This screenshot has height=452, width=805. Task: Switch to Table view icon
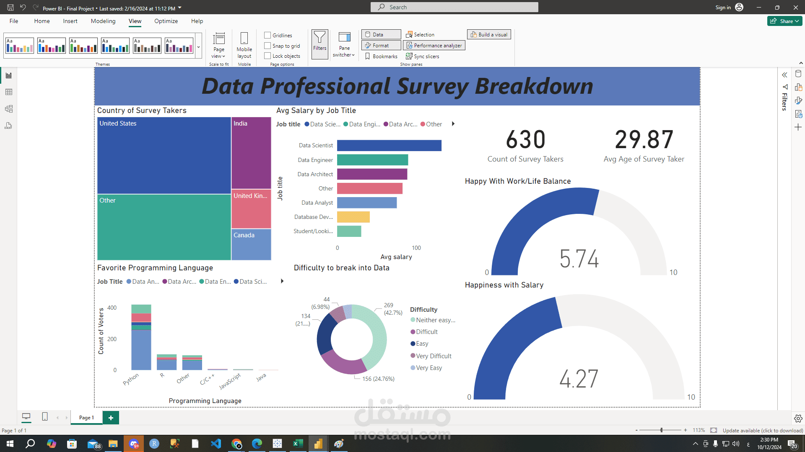(x=9, y=92)
